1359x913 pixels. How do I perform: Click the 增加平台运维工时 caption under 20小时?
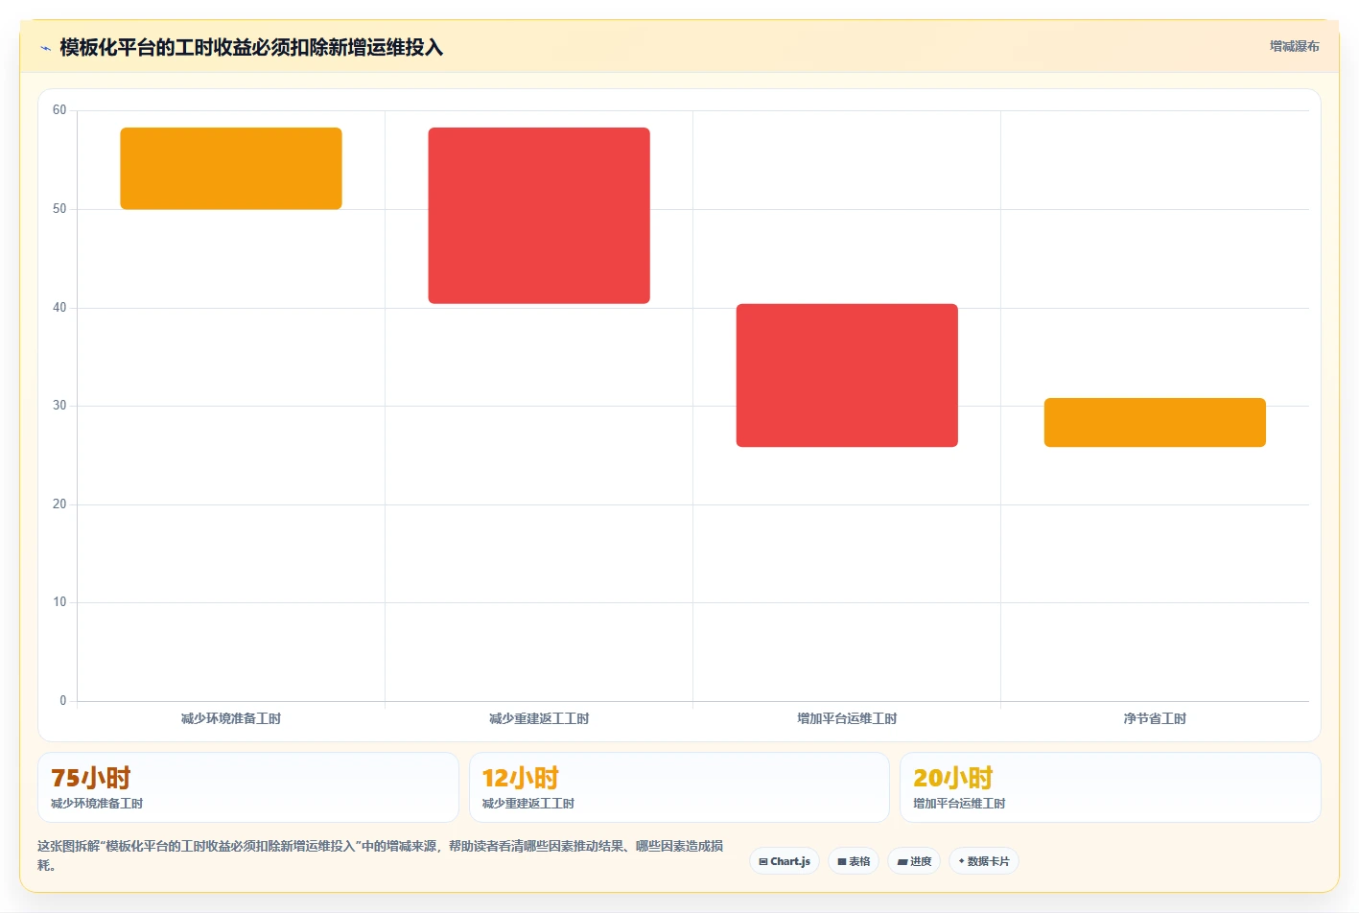click(x=959, y=804)
